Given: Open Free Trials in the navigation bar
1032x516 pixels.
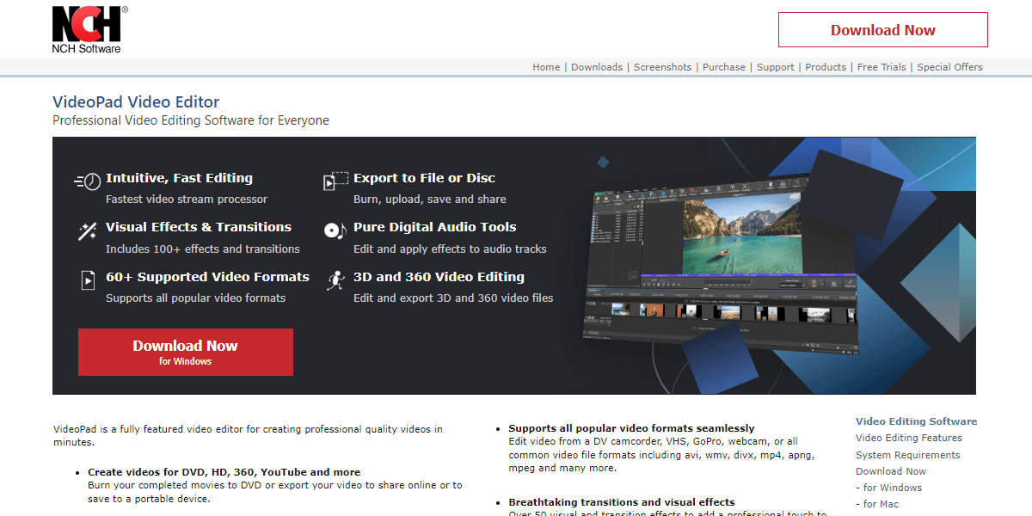Looking at the screenshot, I should pos(881,67).
